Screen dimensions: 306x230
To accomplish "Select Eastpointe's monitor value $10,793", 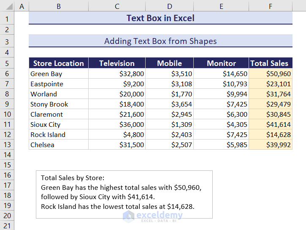I will [222, 84].
